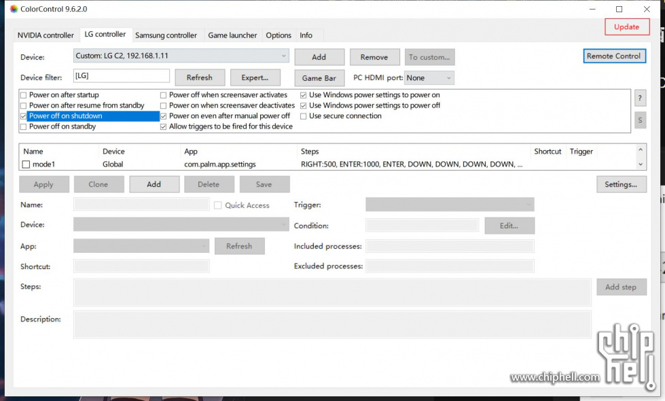The width and height of the screenshot is (665, 401).
Task: Click the preset Name input field
Action: pos(141,204)
